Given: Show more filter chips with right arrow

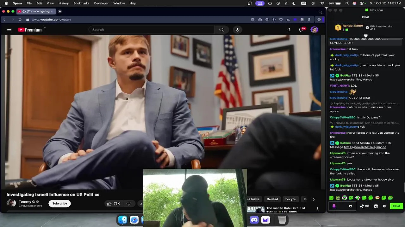Looking at the screenshot, I should 314,199.
